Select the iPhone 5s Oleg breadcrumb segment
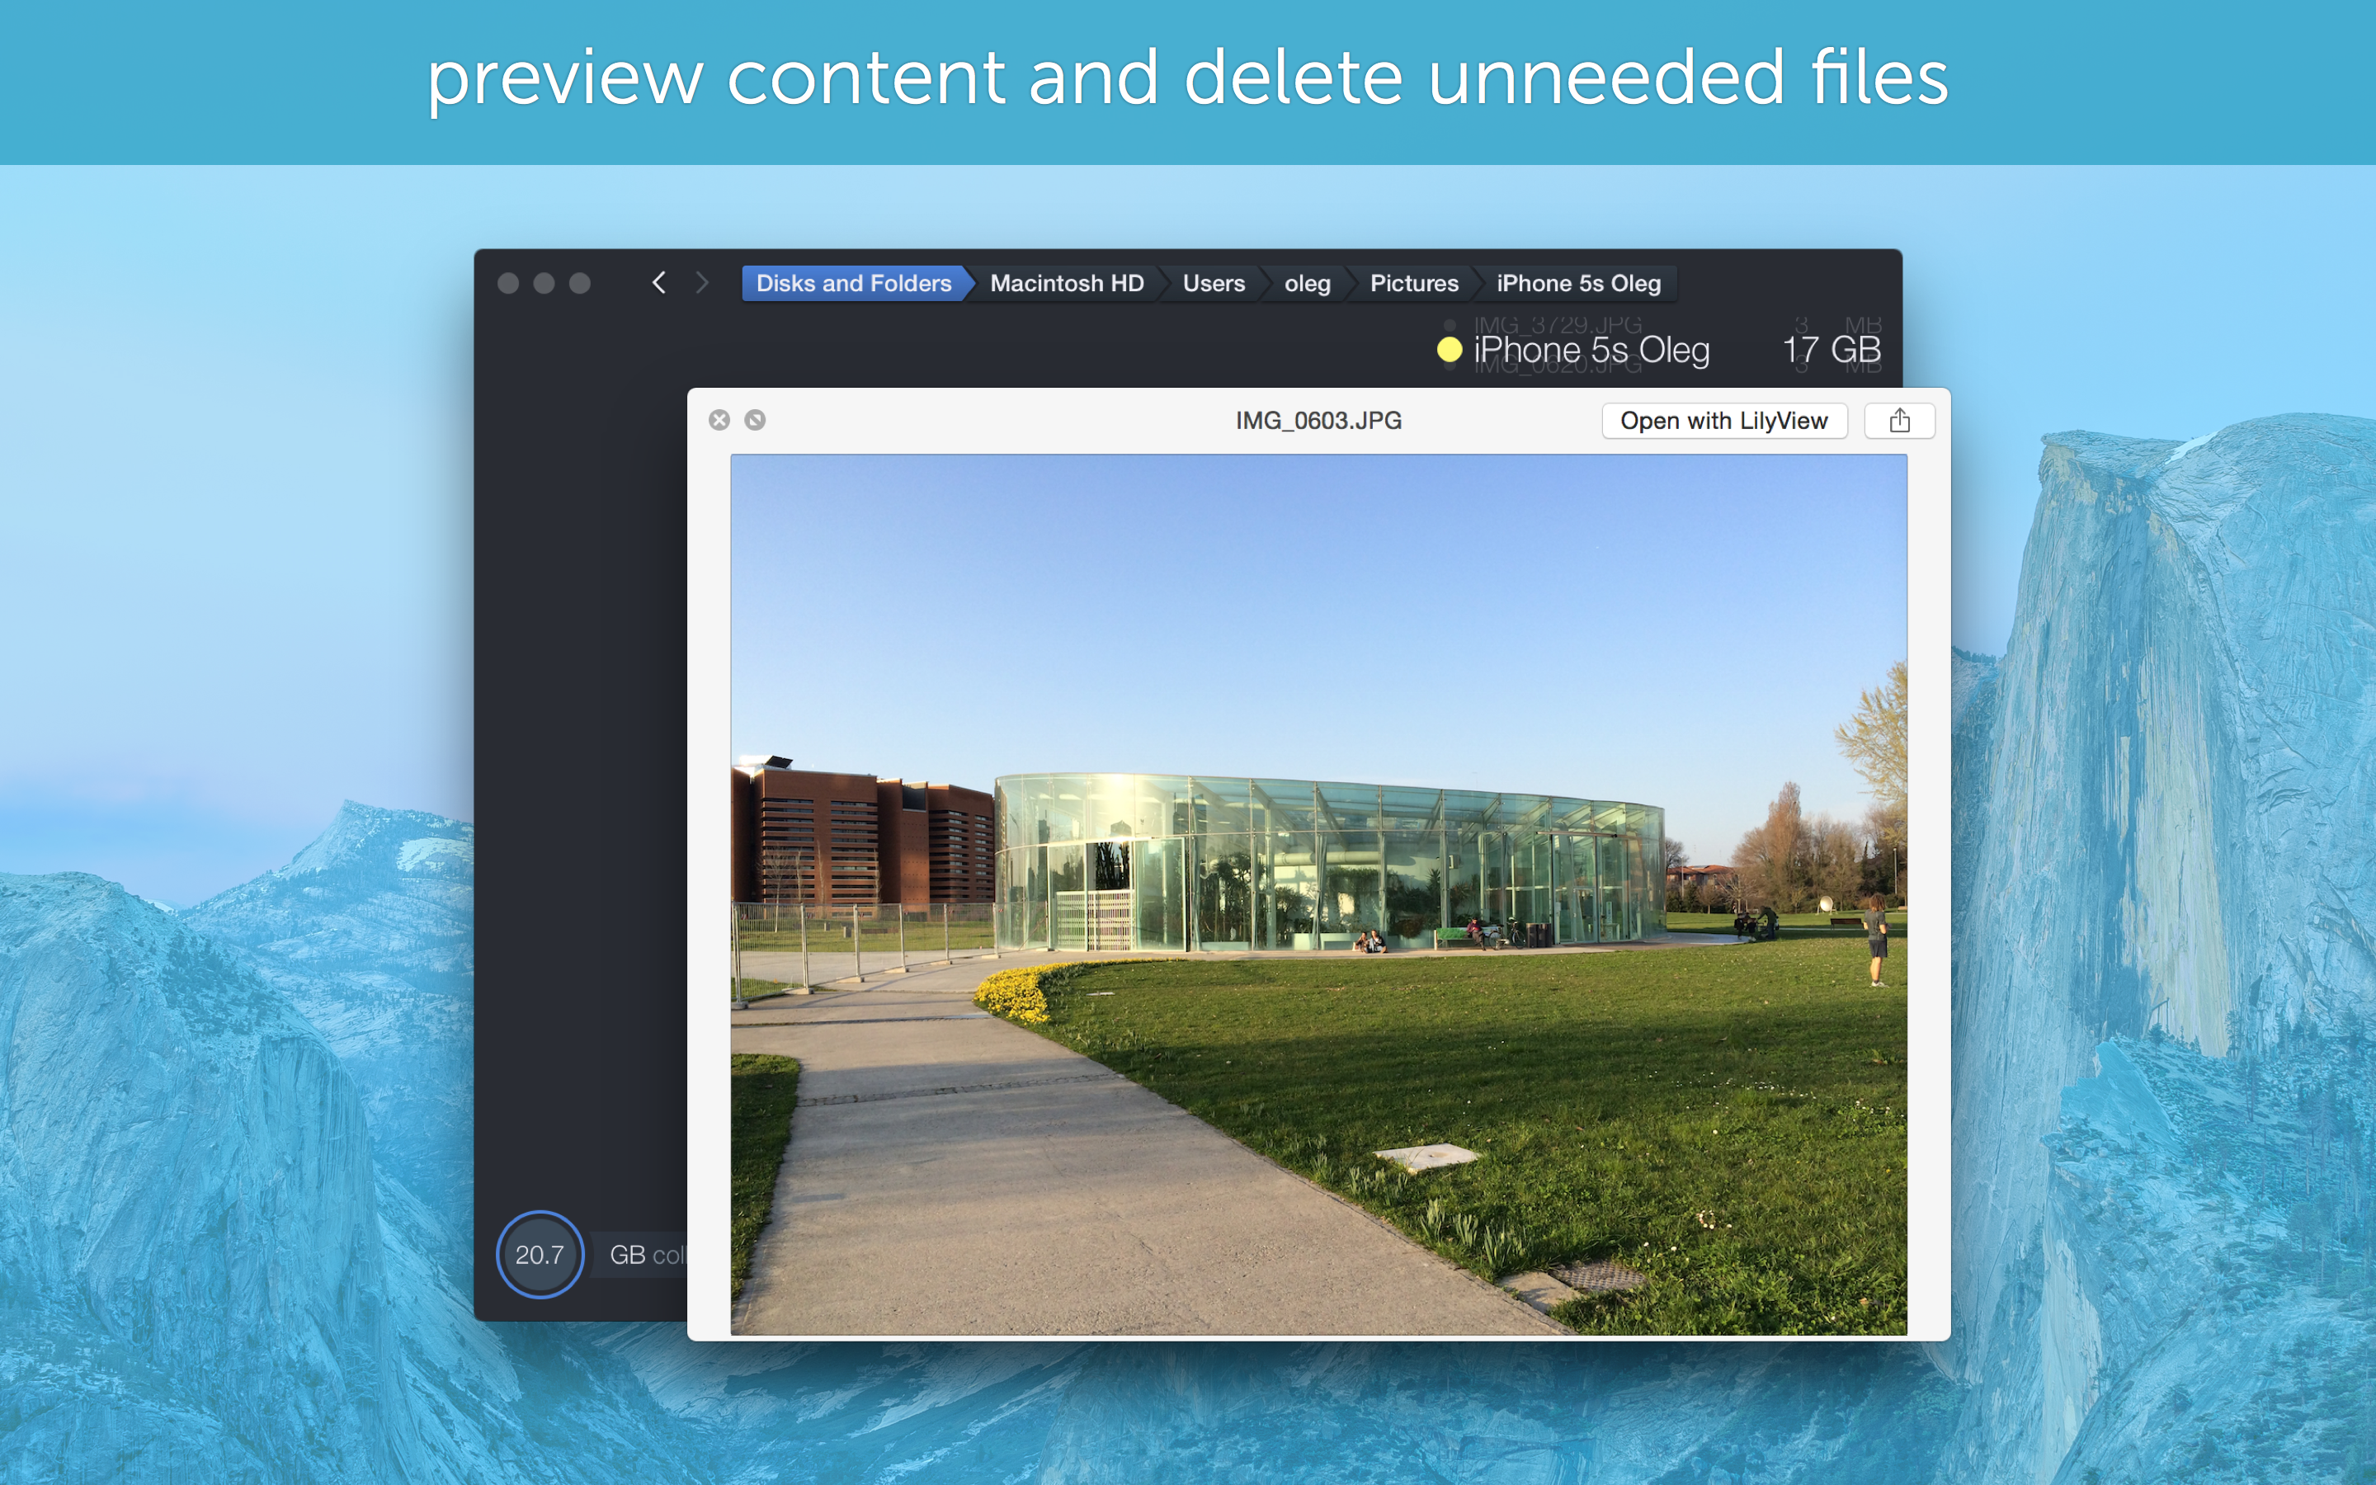 1577,283
